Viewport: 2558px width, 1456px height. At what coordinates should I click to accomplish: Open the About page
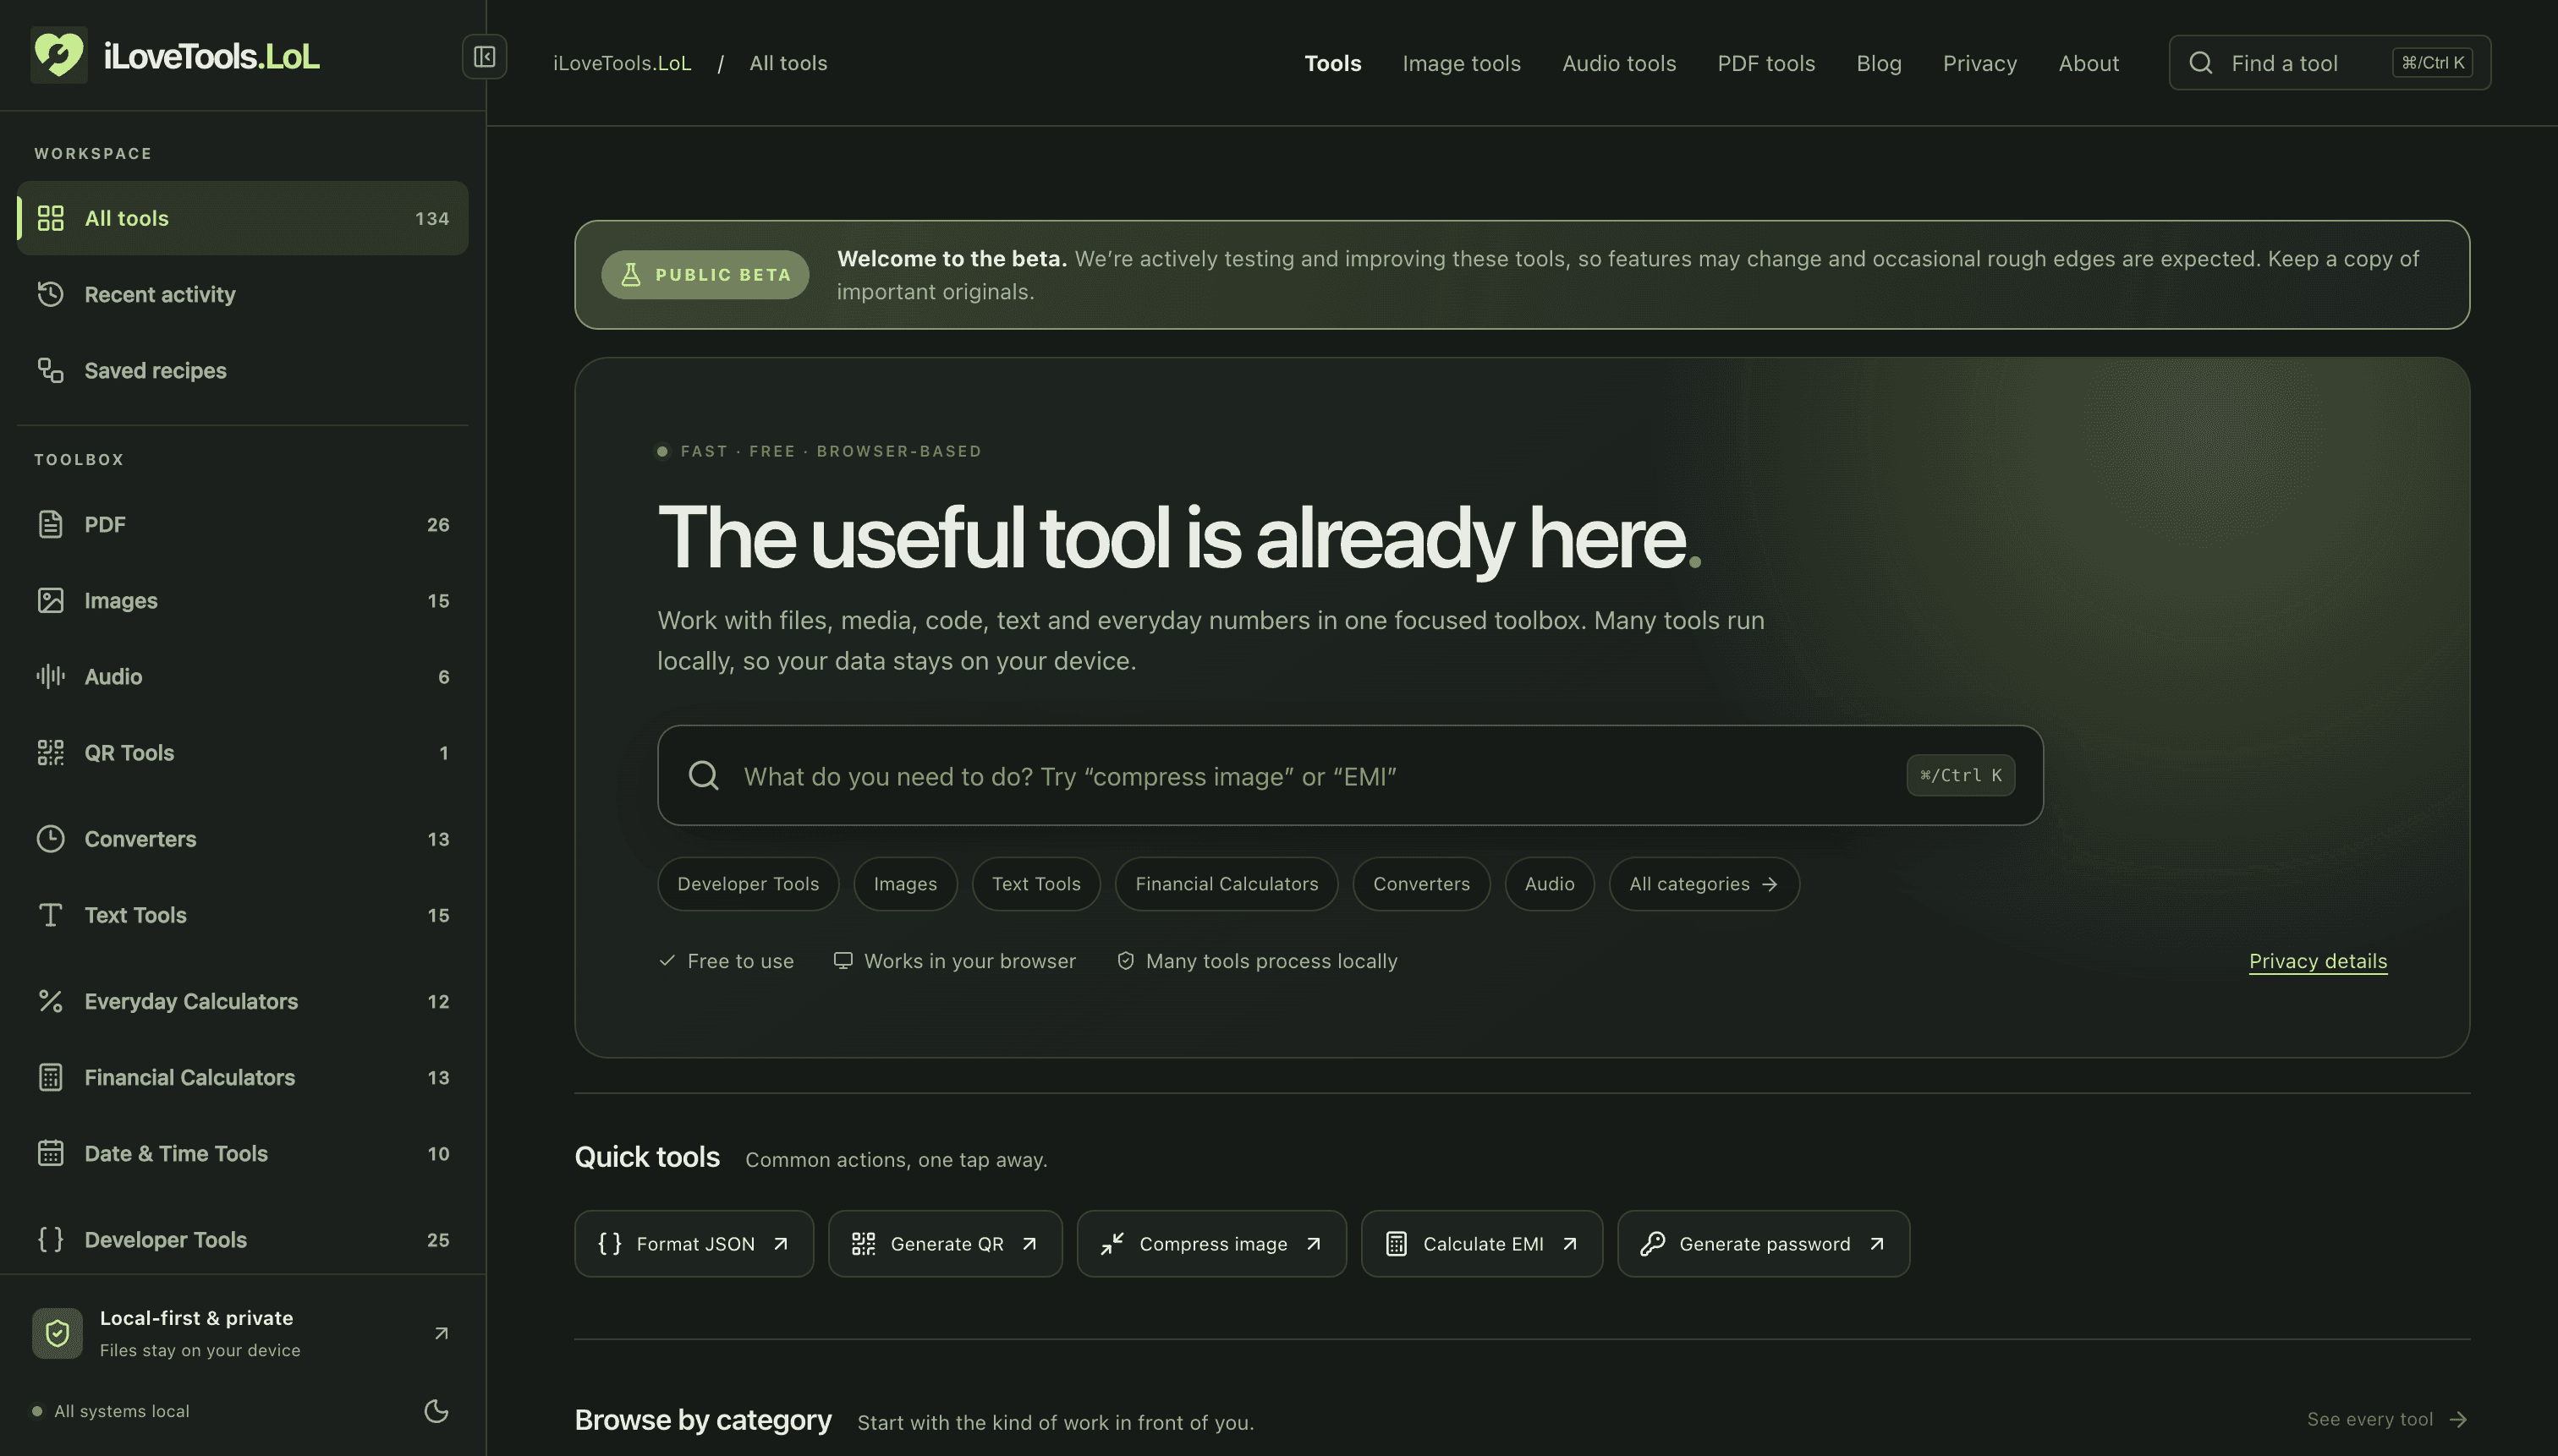point(2089,63)
